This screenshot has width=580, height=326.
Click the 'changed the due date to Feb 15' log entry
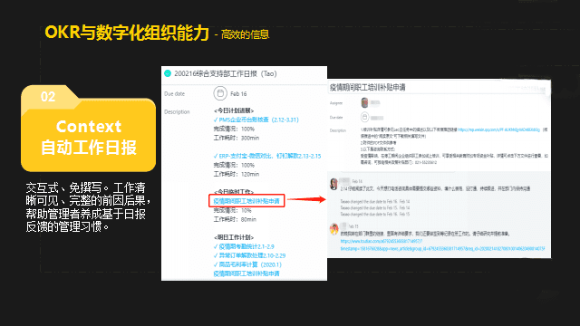point(374,208)
